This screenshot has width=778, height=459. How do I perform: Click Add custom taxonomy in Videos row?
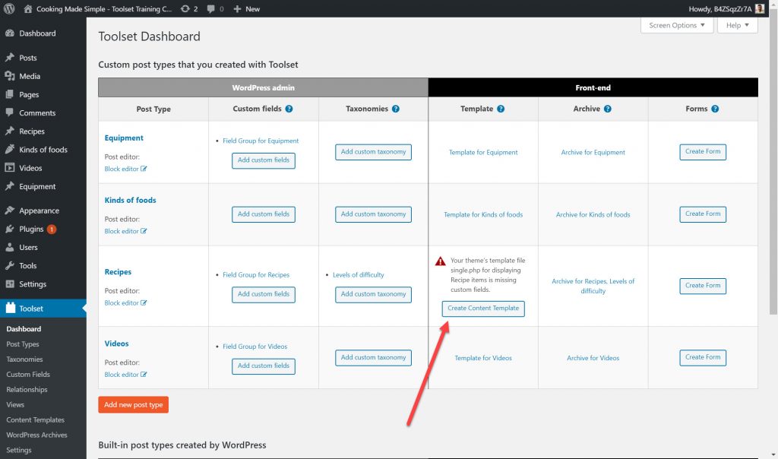(x=373, y=358)
